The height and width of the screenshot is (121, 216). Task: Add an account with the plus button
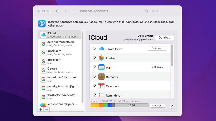[x=41, y=109]
